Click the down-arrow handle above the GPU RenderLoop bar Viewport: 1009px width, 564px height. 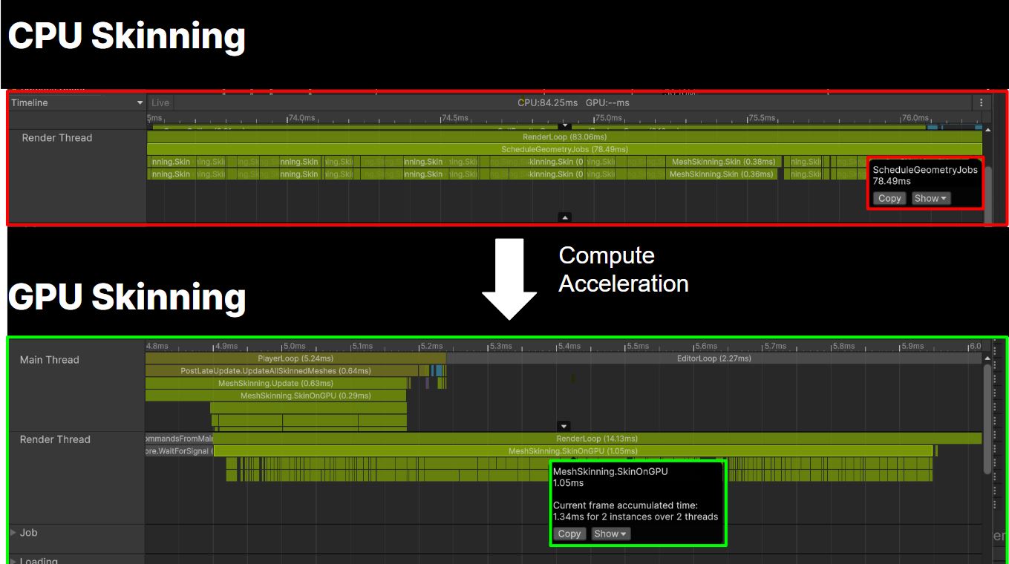[x=564, y=427]
